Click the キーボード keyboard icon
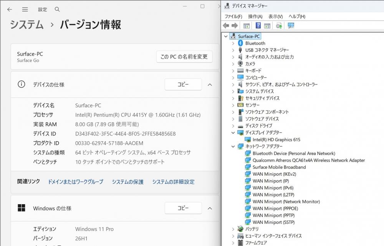The width and height of the screenshot is (384, 246). (240, 71)
